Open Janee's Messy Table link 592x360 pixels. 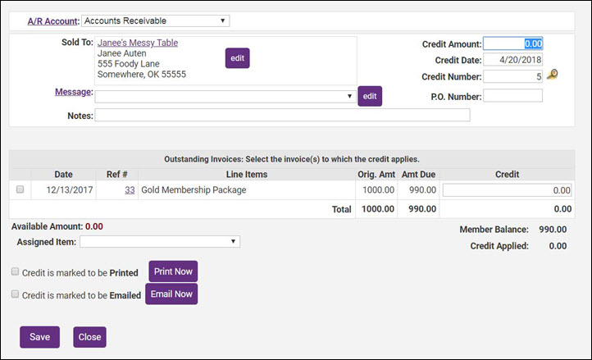coord(137,43)
